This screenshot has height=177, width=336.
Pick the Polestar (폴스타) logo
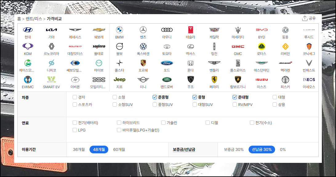(119, 63)
